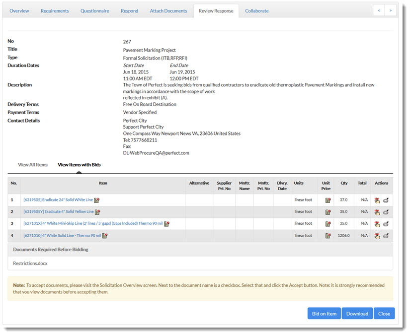Open the Unit Price edit icon in row 3
Viewport: 410px width, 335px height.
tap(328, 224)
